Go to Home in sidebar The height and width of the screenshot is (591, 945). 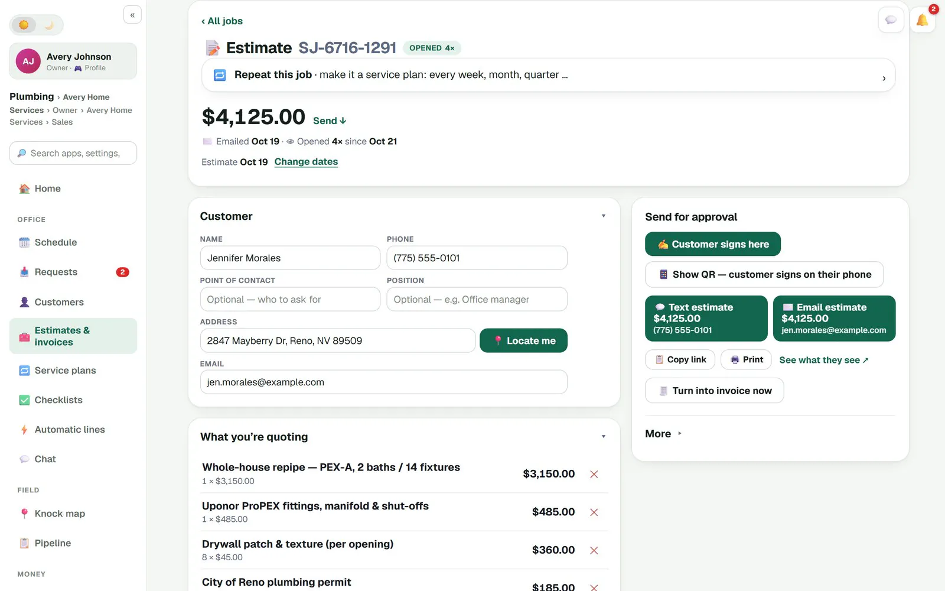[73, 189]
